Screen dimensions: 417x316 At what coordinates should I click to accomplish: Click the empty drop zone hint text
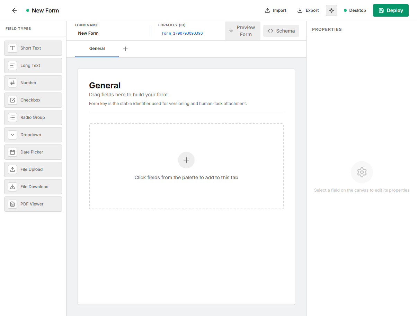click(186, 177)
